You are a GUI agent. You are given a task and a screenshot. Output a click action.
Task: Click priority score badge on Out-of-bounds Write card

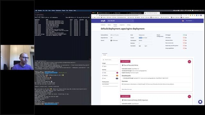tap(189, 62)
